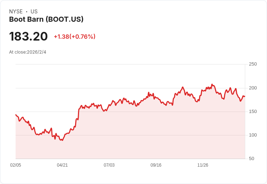Click the 183.20 closing price
The image size is (267, 184).
28,37
